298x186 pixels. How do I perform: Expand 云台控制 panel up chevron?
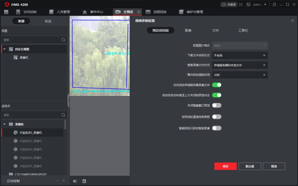pos(63,181)
